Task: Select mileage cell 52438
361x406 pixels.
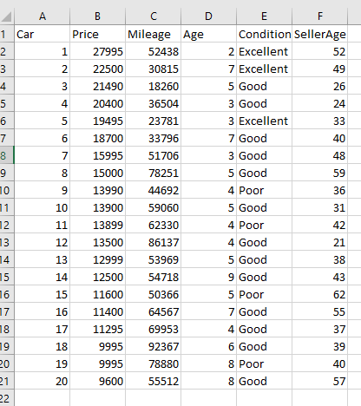Action: pos(154,51)
